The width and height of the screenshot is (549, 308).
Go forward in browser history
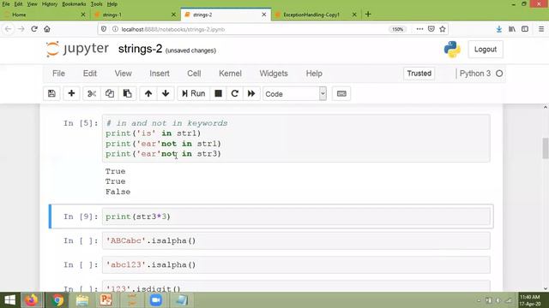tap(21, 29)
